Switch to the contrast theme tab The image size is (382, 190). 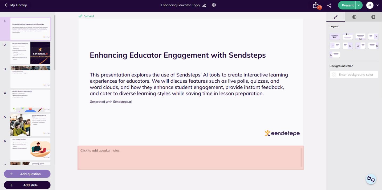point(354,17)
